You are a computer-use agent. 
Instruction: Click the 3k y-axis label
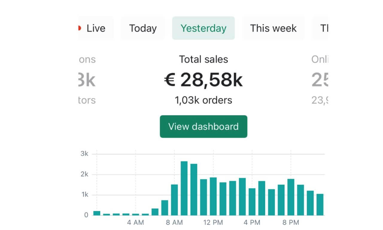point(84,154)
